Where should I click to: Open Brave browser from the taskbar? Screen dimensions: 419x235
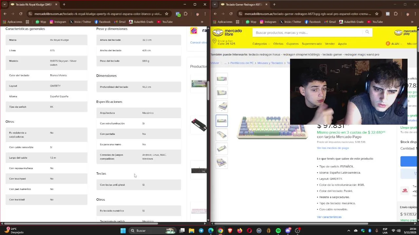click(230, 231)
